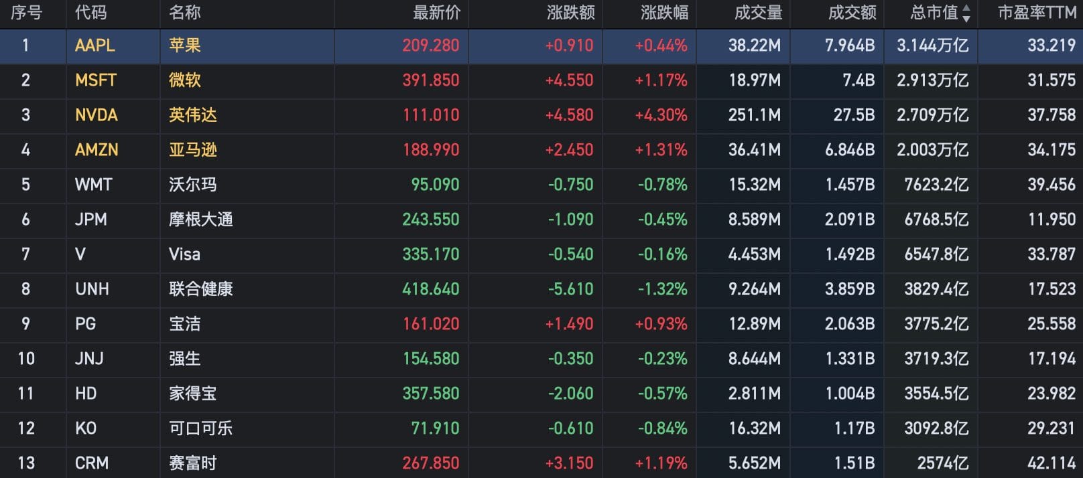This screenshot has height=478, width=1083.
Task: Select the PG ticker code
Action: (85, 324)
